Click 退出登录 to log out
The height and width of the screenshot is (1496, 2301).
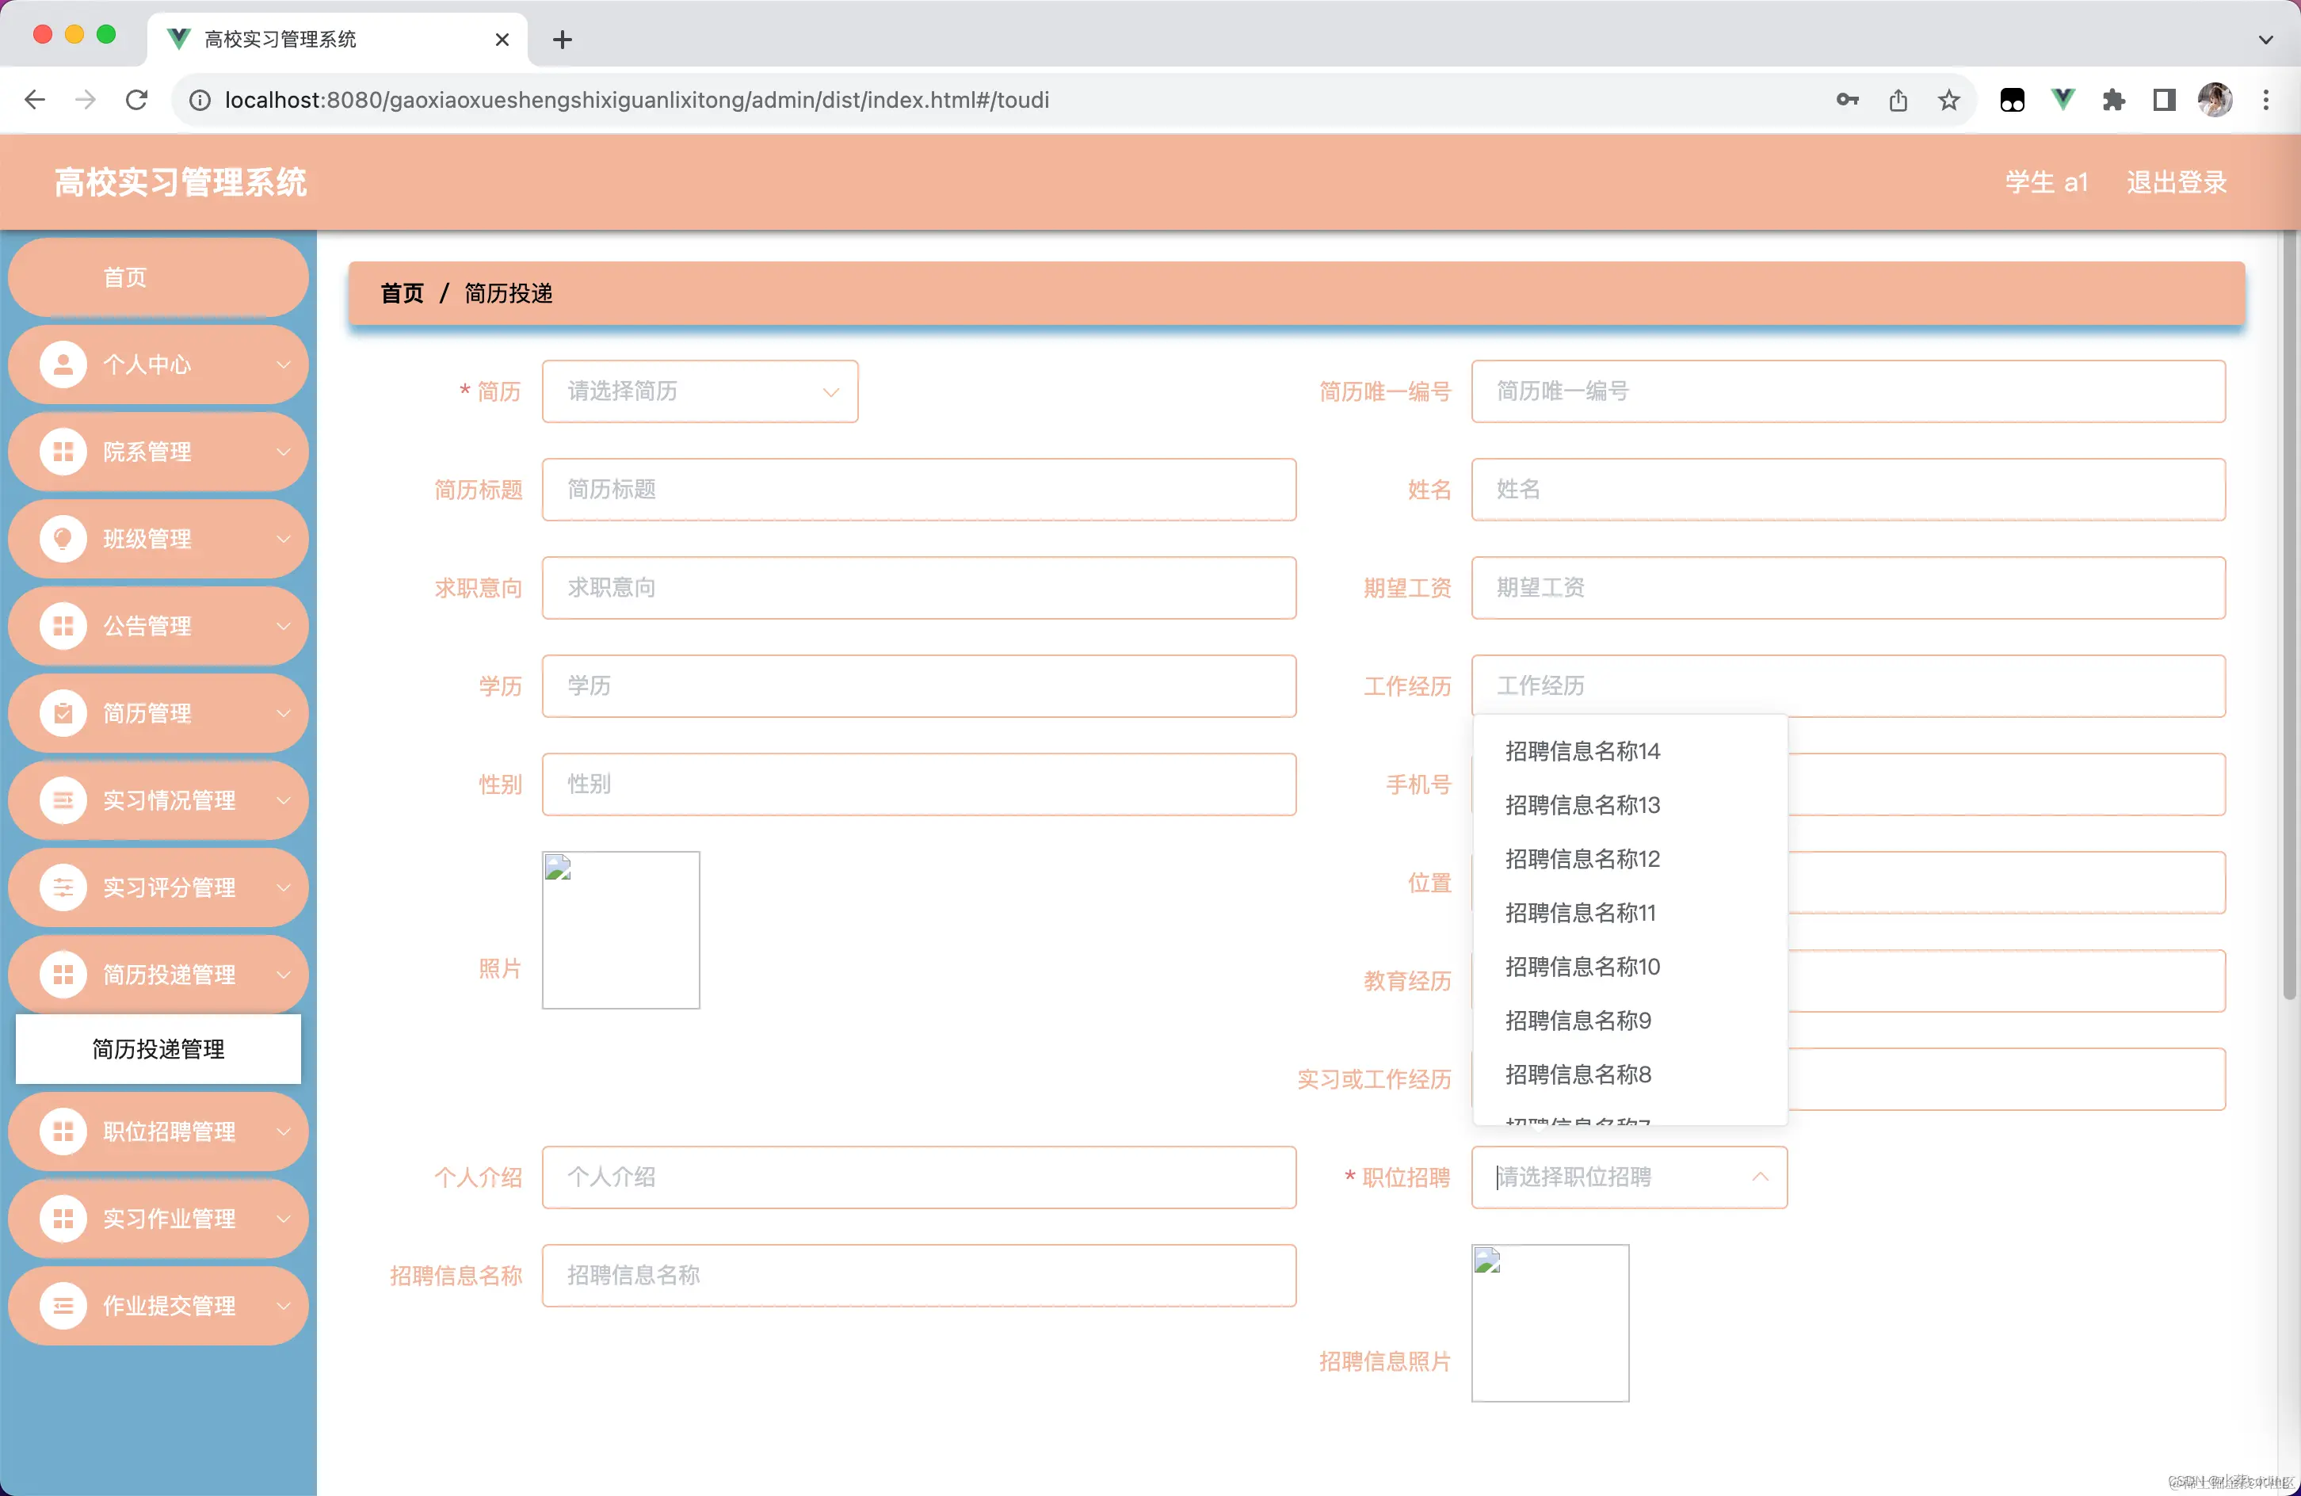point(2175,181)
